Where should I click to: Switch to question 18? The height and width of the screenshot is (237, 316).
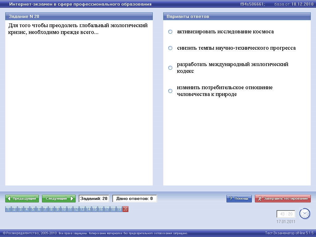tap(113, 209)
